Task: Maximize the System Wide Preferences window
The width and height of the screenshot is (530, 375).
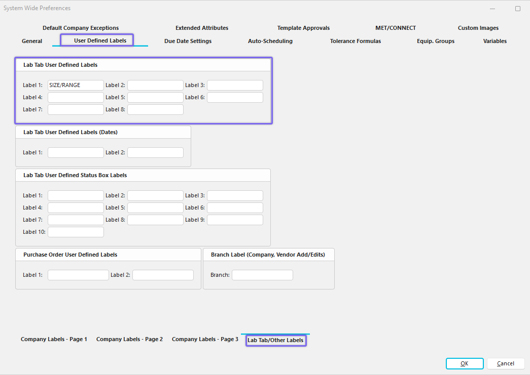Action: point(517,9)
